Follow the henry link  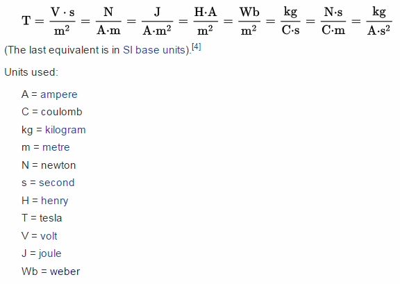point(55,201)
